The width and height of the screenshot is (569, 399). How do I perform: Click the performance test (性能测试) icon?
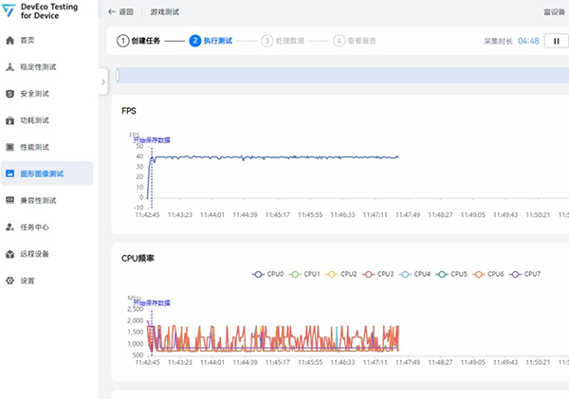coord(9,147)
